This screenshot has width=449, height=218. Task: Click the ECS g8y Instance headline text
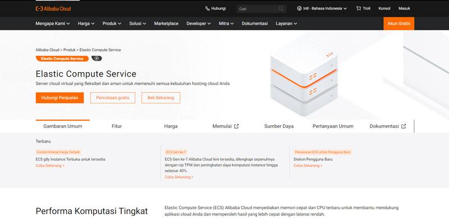coord(71,159)
